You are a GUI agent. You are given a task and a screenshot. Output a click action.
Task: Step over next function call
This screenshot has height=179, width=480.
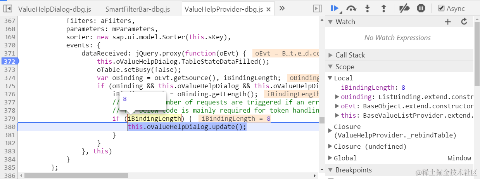click(x=351, y=8)
